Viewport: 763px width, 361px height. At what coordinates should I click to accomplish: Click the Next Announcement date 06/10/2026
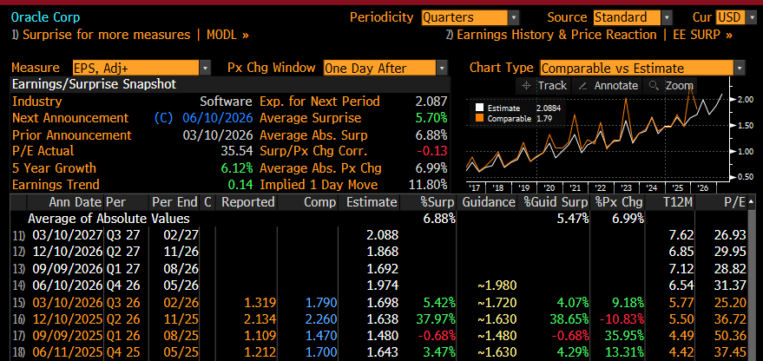(218, 118)
